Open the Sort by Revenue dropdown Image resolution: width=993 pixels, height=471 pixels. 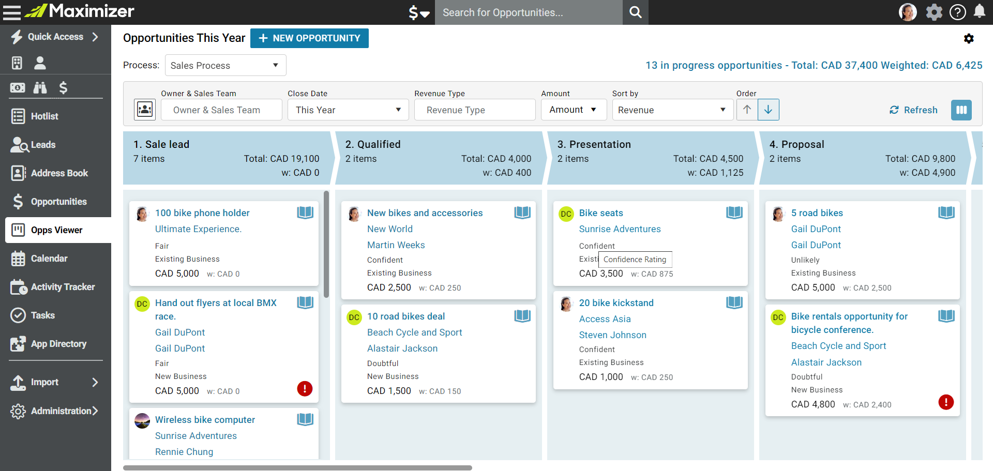(672, 110)
